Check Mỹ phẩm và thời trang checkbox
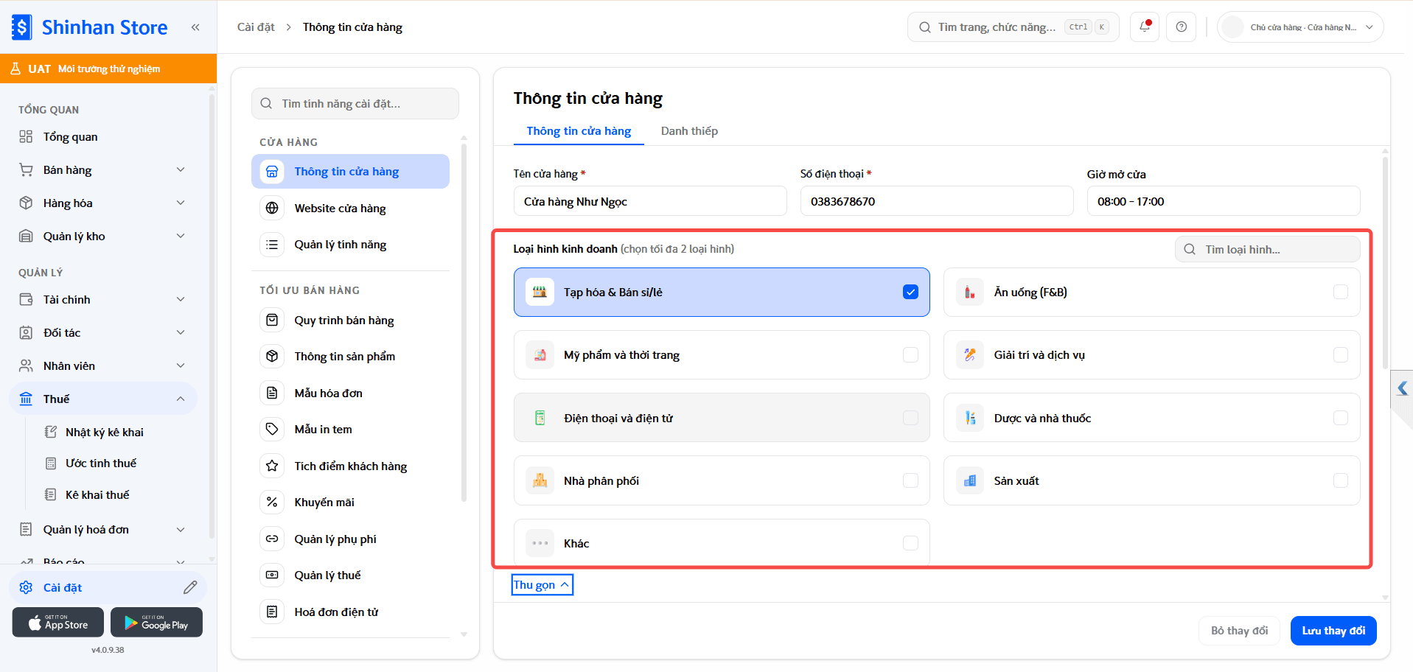Image resolution: width=1413 pixels, height=672 pixels. tap(910, 355)
